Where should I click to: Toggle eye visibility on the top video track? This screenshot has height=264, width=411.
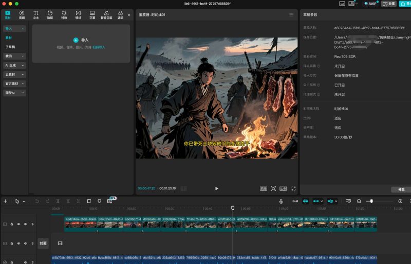pyautogui.click(x=18, y=224)
